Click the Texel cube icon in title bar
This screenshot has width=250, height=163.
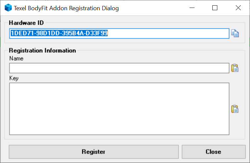8,8
